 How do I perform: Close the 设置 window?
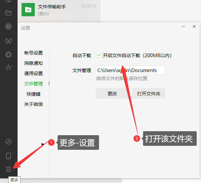point(194,27)
